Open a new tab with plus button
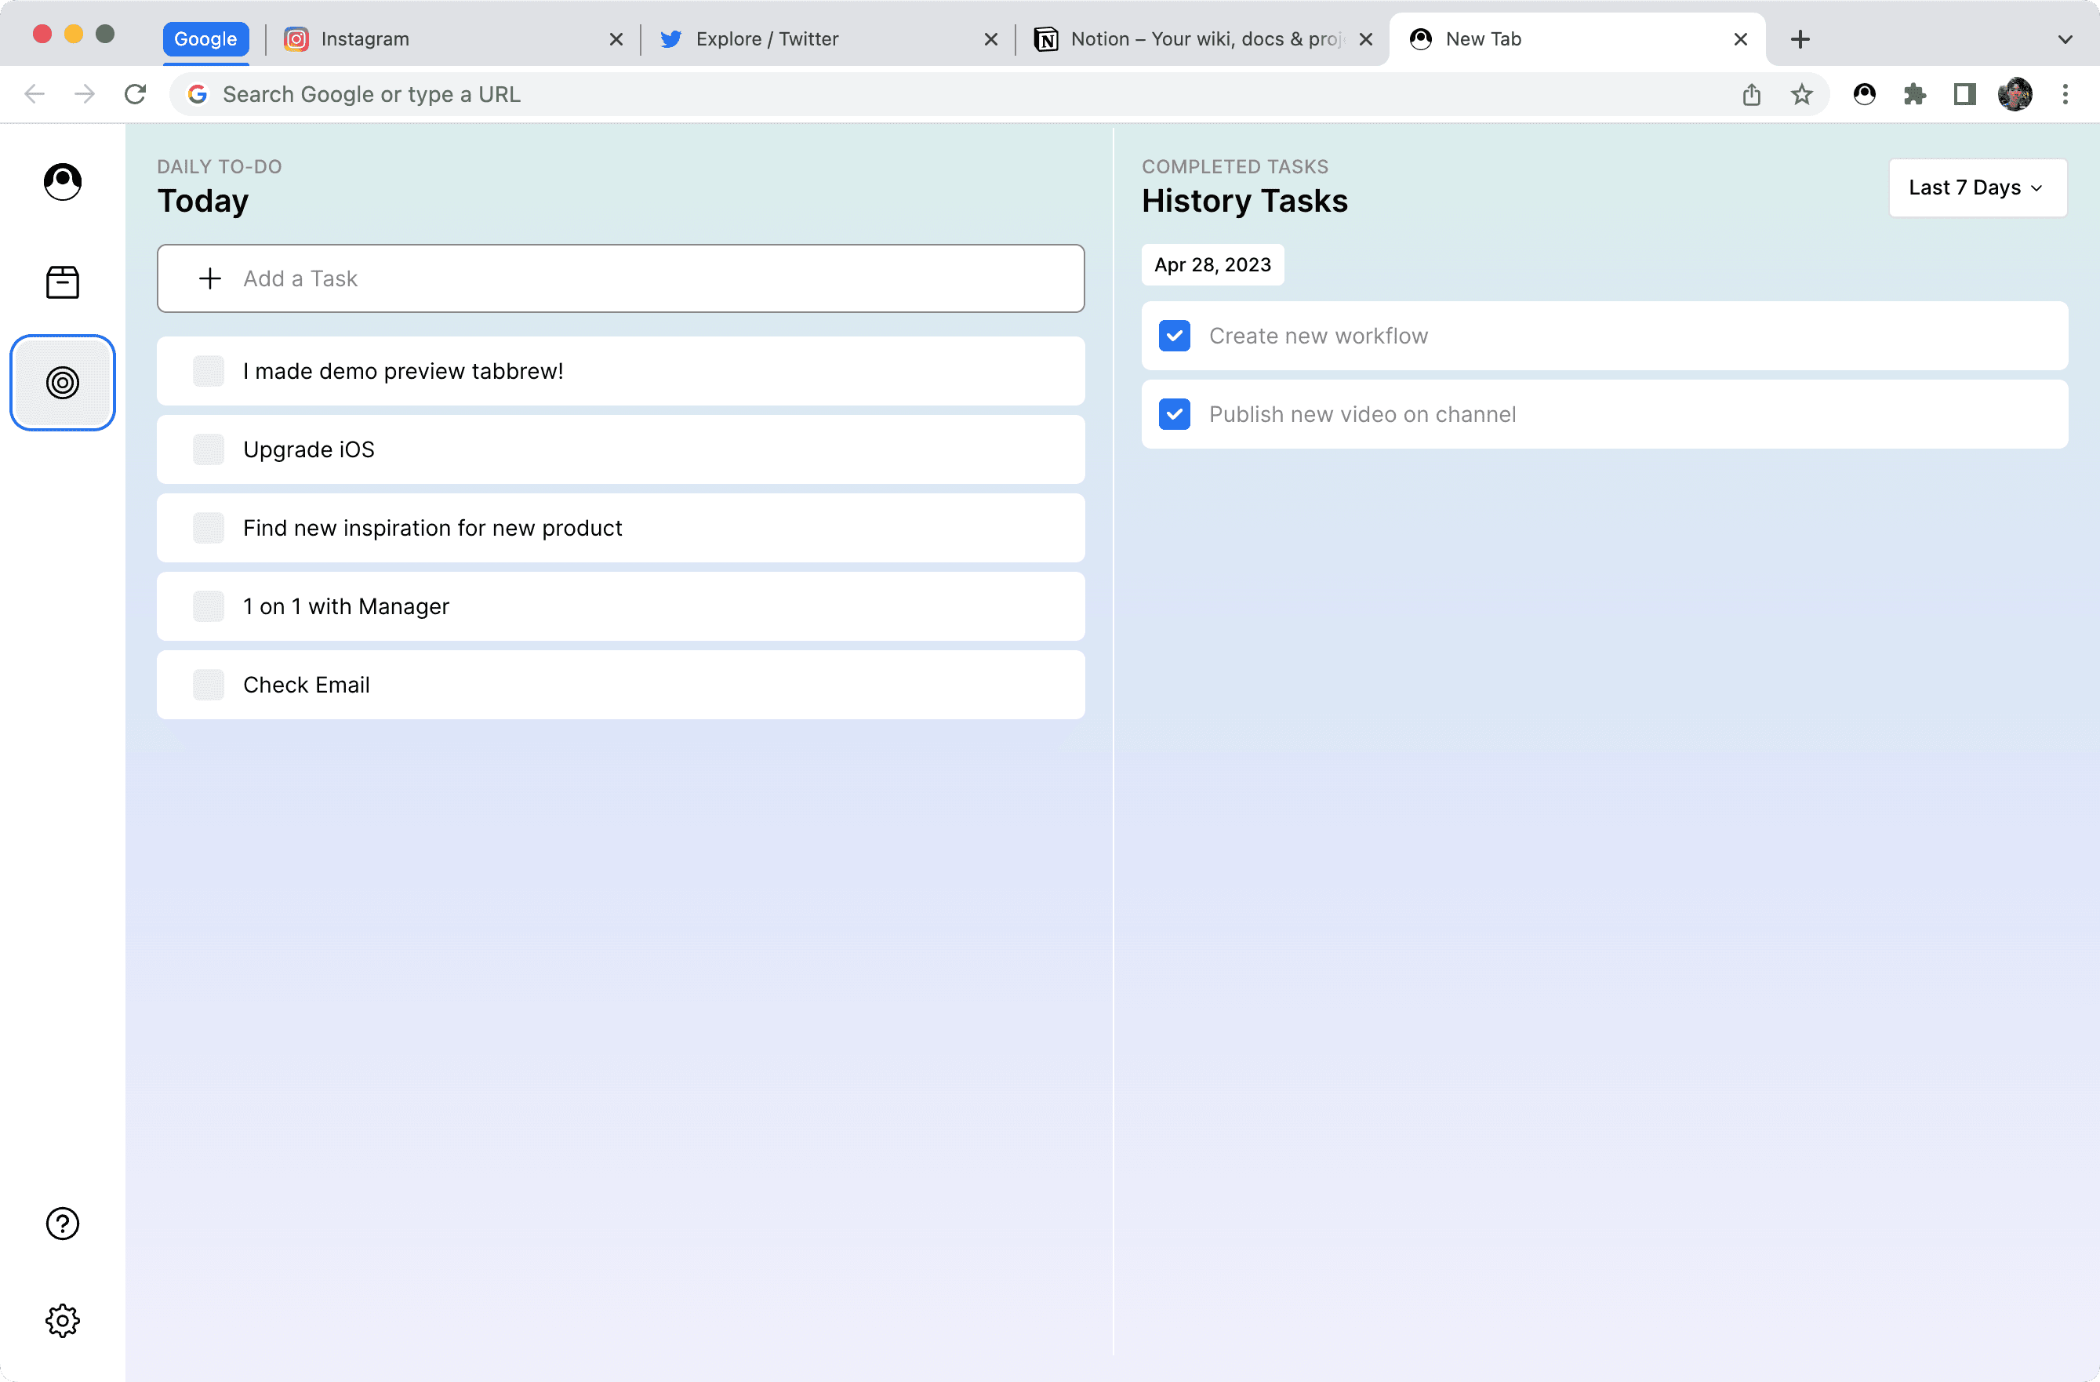 (1801, 39)
